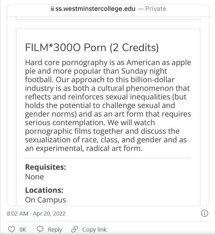Click the chain link copy icon
The width and height of the screenshot is (215, 235).
point(75,229)
